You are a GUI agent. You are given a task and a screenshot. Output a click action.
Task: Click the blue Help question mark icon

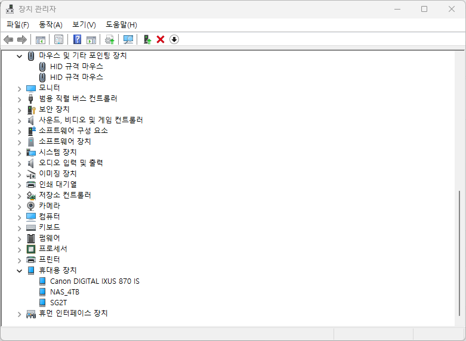pos(78,39)
